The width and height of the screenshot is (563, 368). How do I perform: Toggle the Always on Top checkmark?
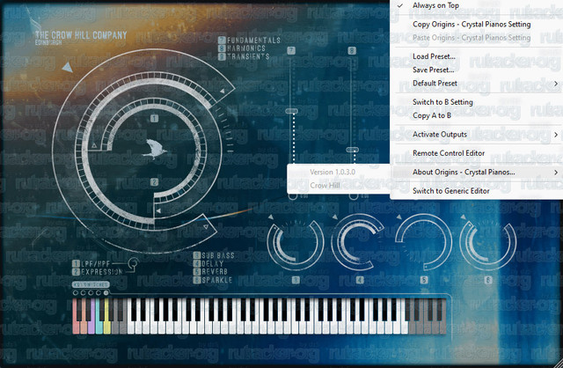tap(400, 5)
